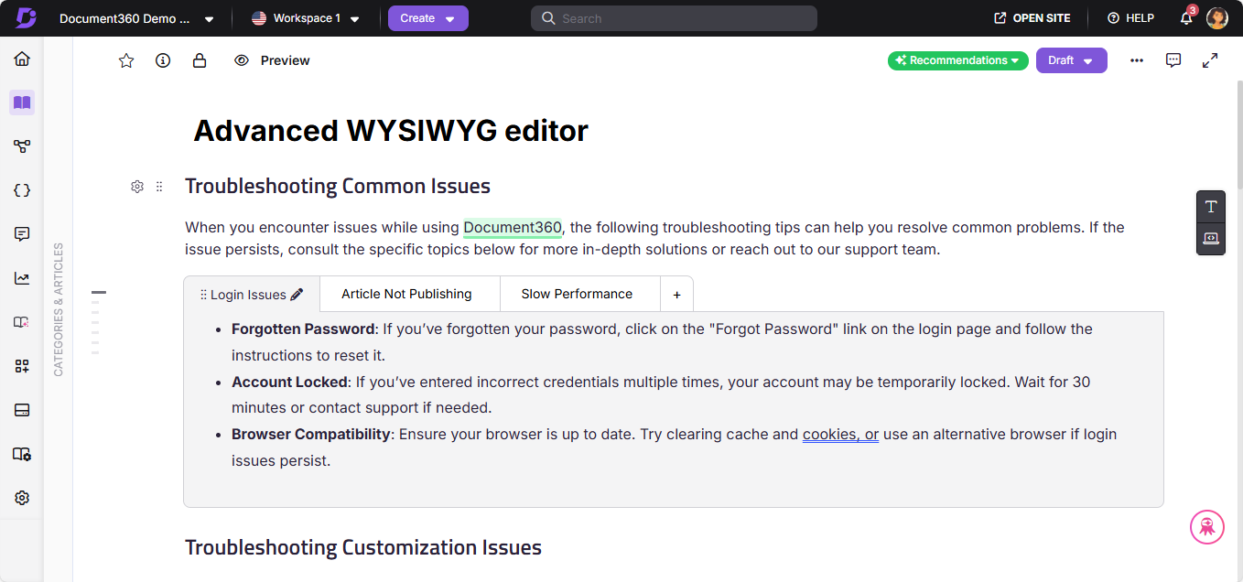Open the Recommendations dropdown
Image resolution: width=1243 pixels, height=582 pixels.
(957, 60)
